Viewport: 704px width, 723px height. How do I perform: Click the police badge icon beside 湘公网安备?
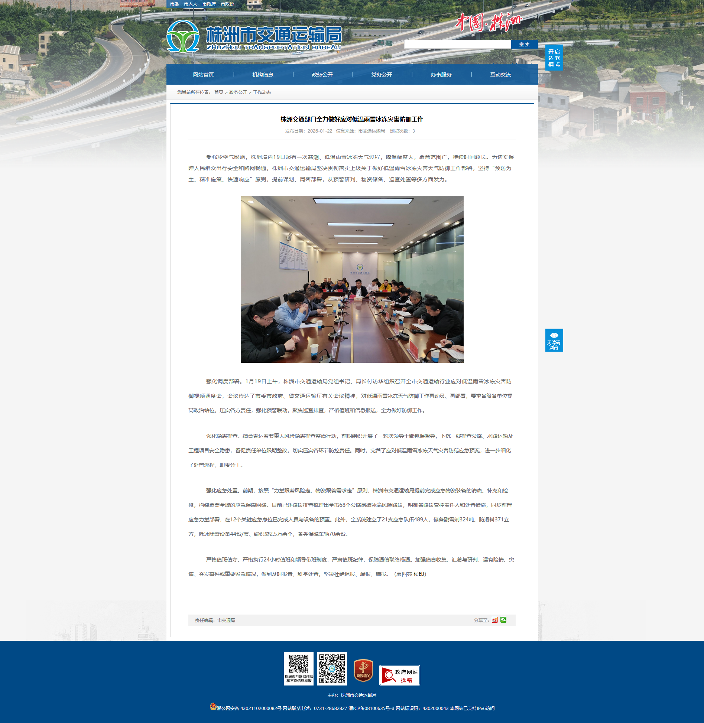[213, 706]
